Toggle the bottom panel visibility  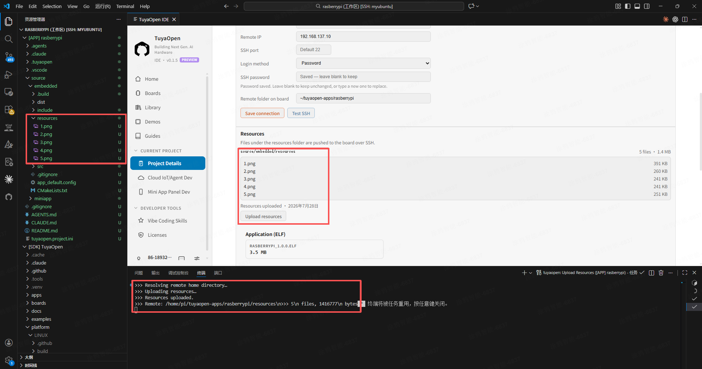(637, 6)
